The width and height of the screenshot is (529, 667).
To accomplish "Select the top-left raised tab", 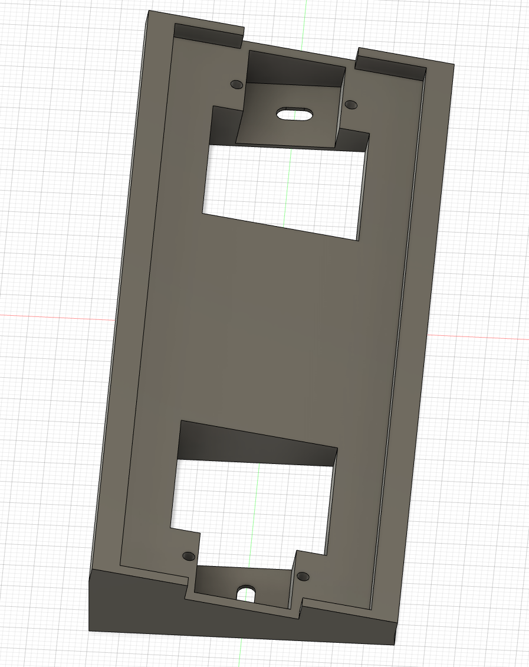I will click(209, 35).
